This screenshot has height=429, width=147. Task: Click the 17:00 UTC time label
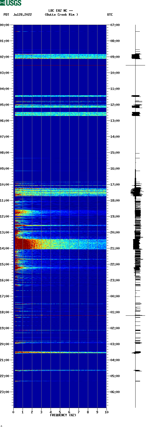point(115,185)
